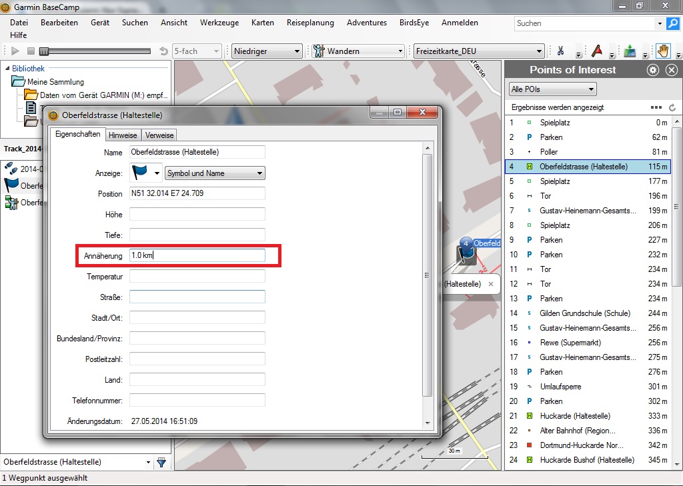The image size is (683, 486).
Task: Click the Straße input field
Action: tap(197, 297)
